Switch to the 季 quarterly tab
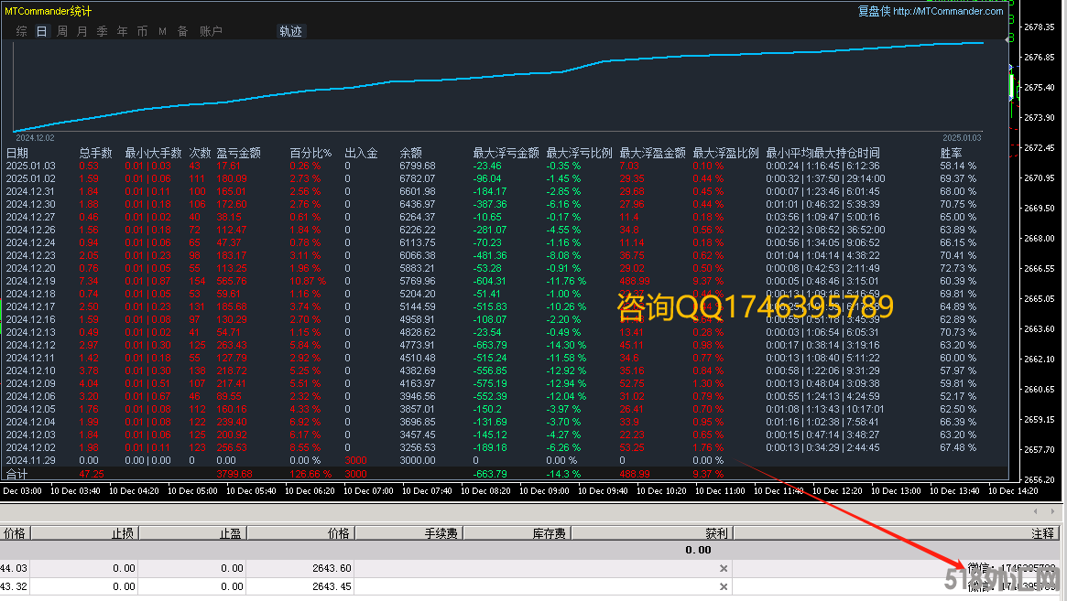The height and width of the screenshot is (601, 1067). point(103,31)
